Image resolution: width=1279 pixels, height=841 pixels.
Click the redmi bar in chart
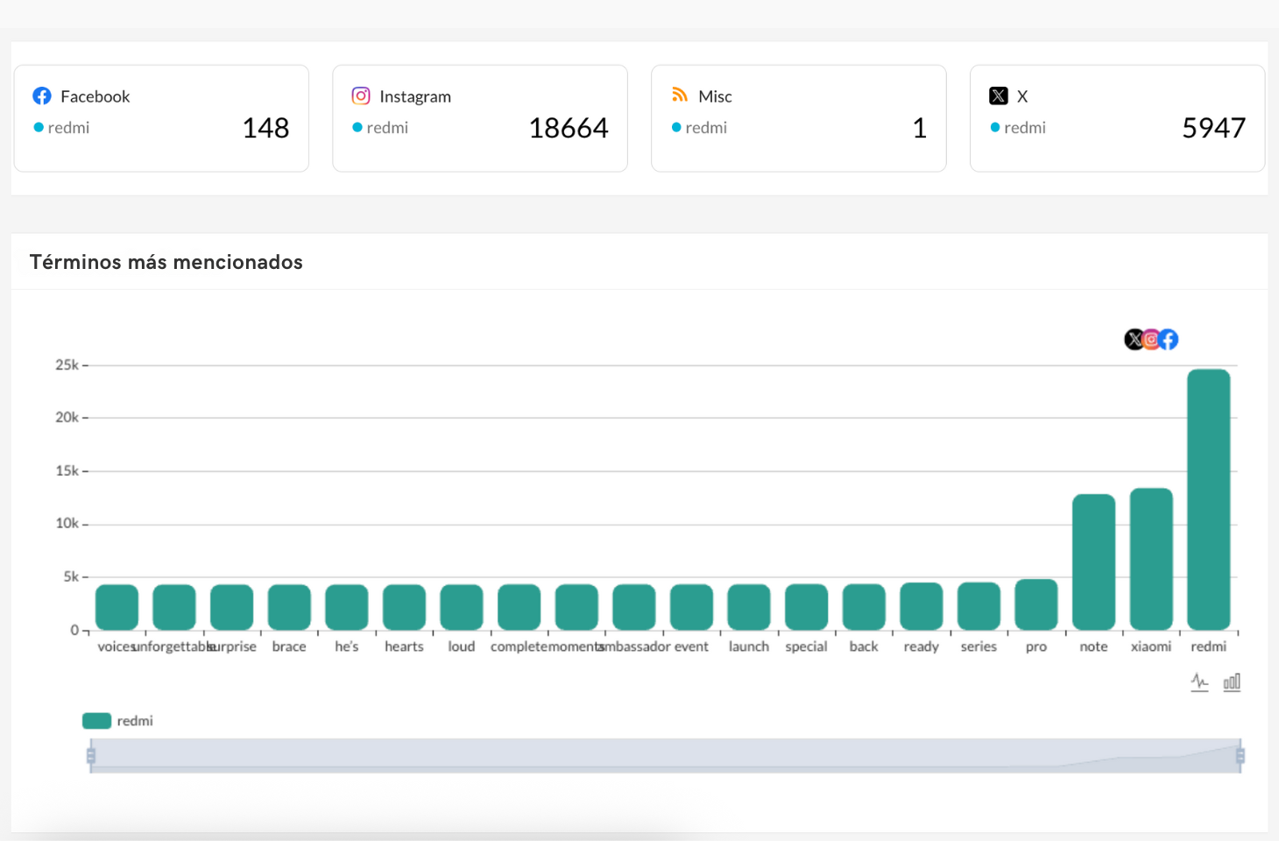1209,499
